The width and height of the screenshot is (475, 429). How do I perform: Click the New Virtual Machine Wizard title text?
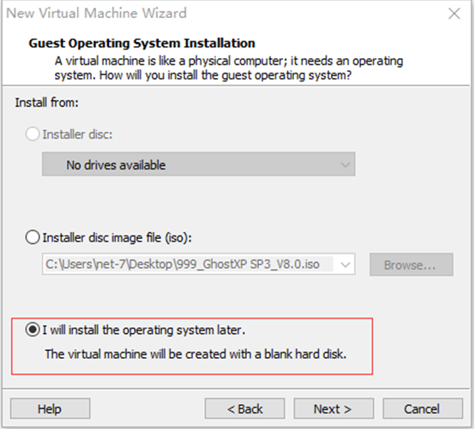click(x=96, y=14)
